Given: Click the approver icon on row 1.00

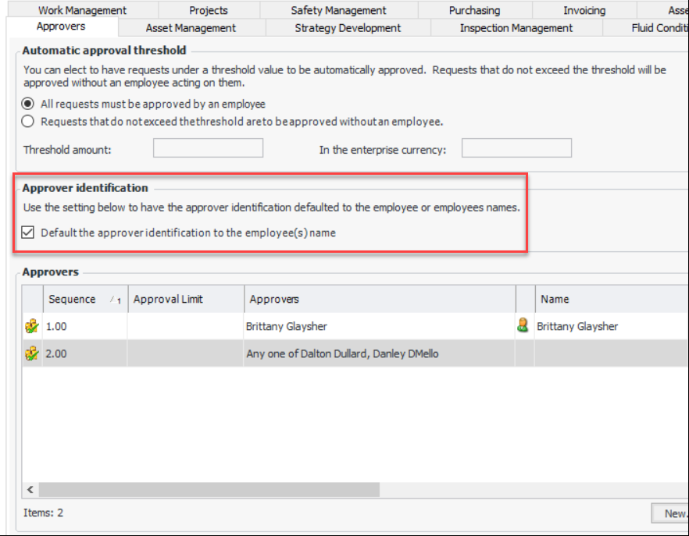Looking at the screenshot, I should point(32,327).
